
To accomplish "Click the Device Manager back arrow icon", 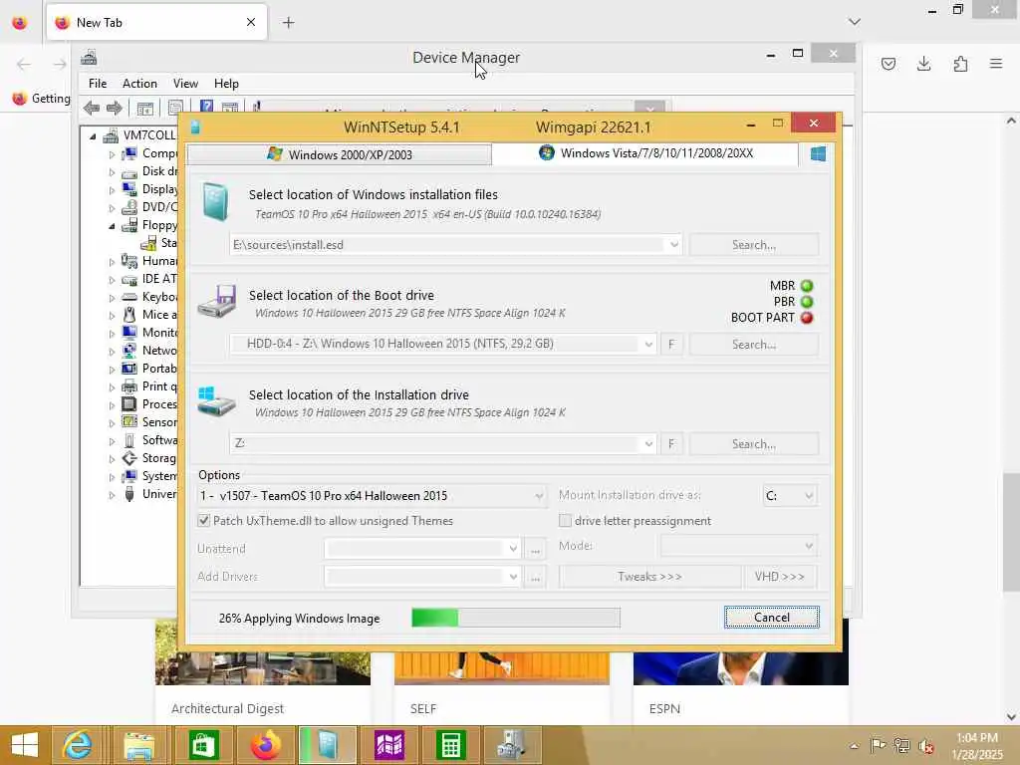I will tap(91, 108).
